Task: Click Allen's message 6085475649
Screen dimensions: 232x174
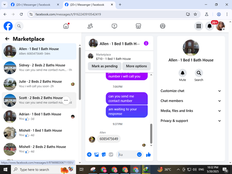Action: [x=109, y=139]
